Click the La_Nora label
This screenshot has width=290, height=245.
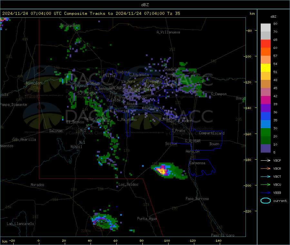tap(128, 81)
